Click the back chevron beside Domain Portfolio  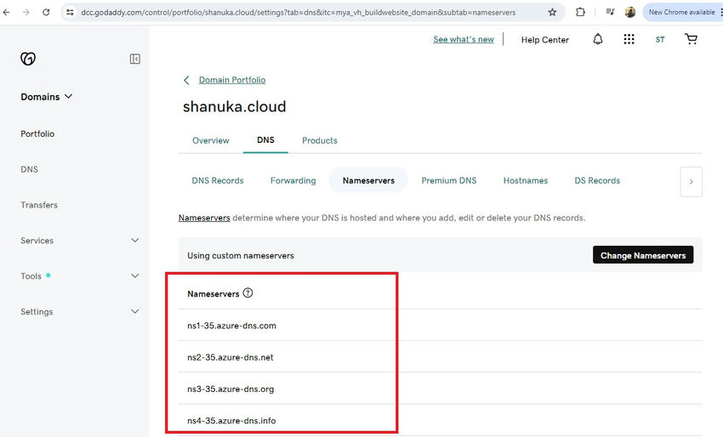pyautogui.click(x=186, y=80)
